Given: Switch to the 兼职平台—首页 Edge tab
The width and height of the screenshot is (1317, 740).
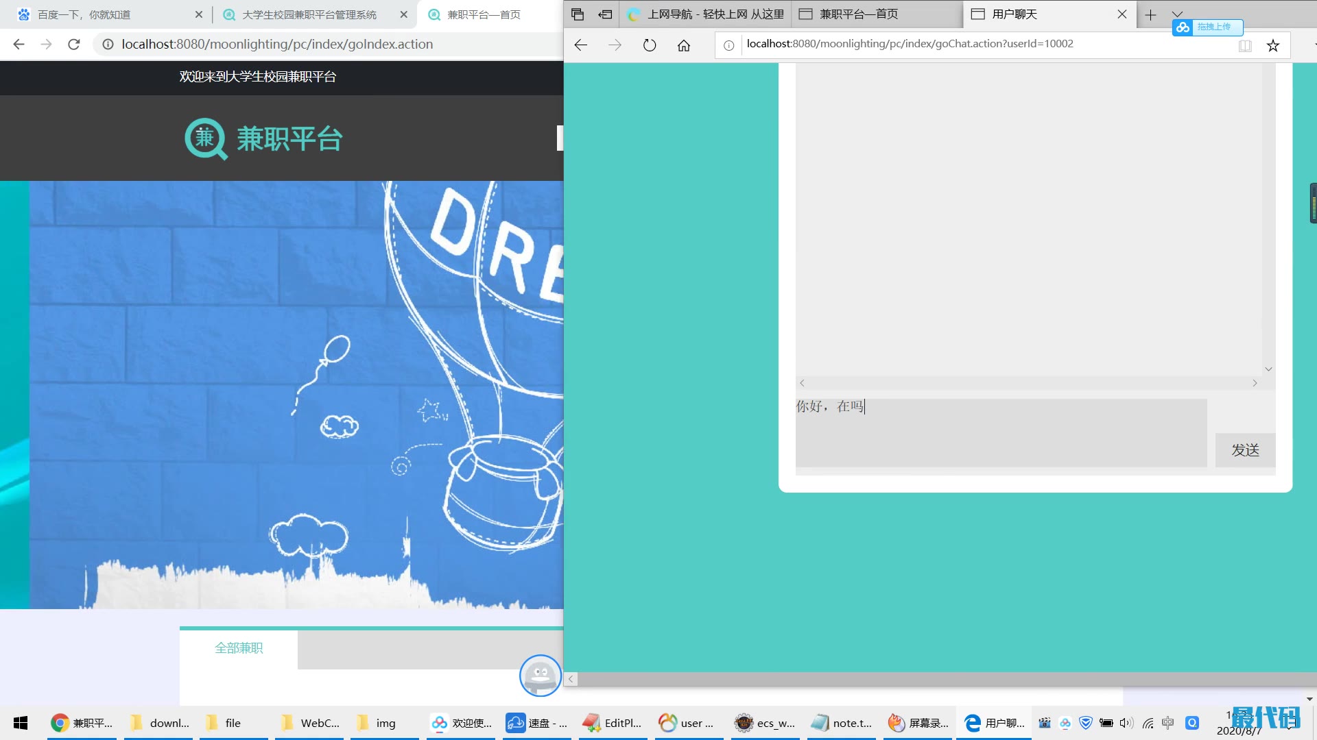Looking at the screenshot, I should click(x=858, y=14).
